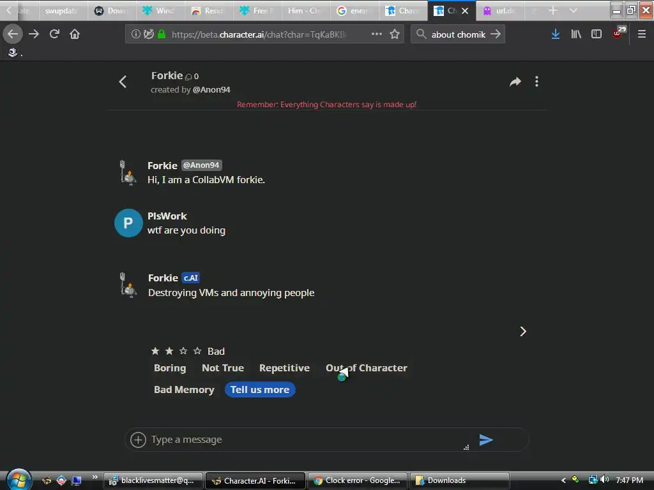Click Forkie avatar on the c.AI reply

click(x=128, y=285)
